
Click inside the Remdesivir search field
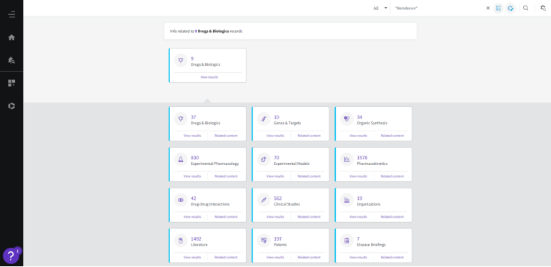click(437, 8)
